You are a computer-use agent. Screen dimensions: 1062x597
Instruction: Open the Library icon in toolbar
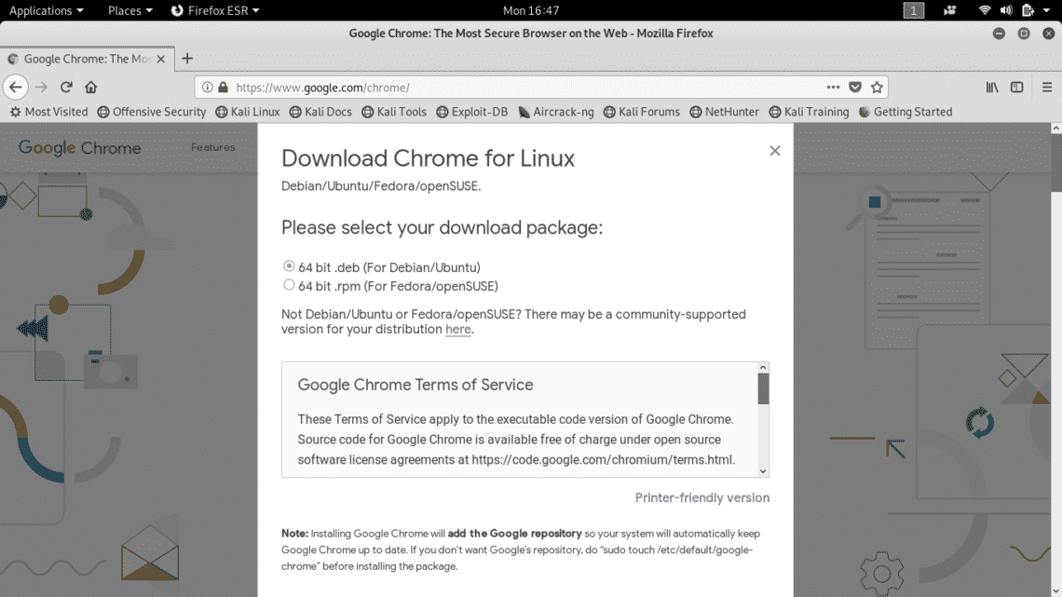[x=992, y=87]
